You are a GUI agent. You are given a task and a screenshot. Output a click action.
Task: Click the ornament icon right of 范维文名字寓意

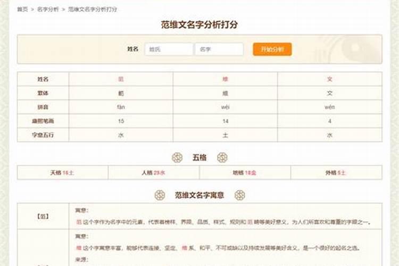pyautogui.click(x=240, y=195)
